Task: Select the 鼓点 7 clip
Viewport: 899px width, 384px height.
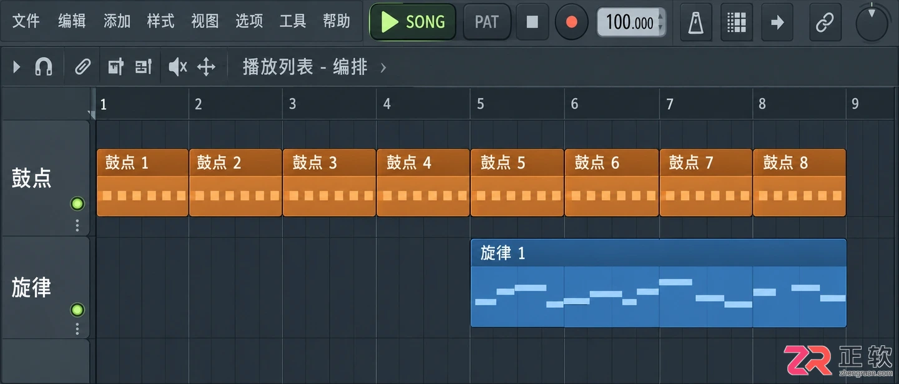Action: [706, 182]
